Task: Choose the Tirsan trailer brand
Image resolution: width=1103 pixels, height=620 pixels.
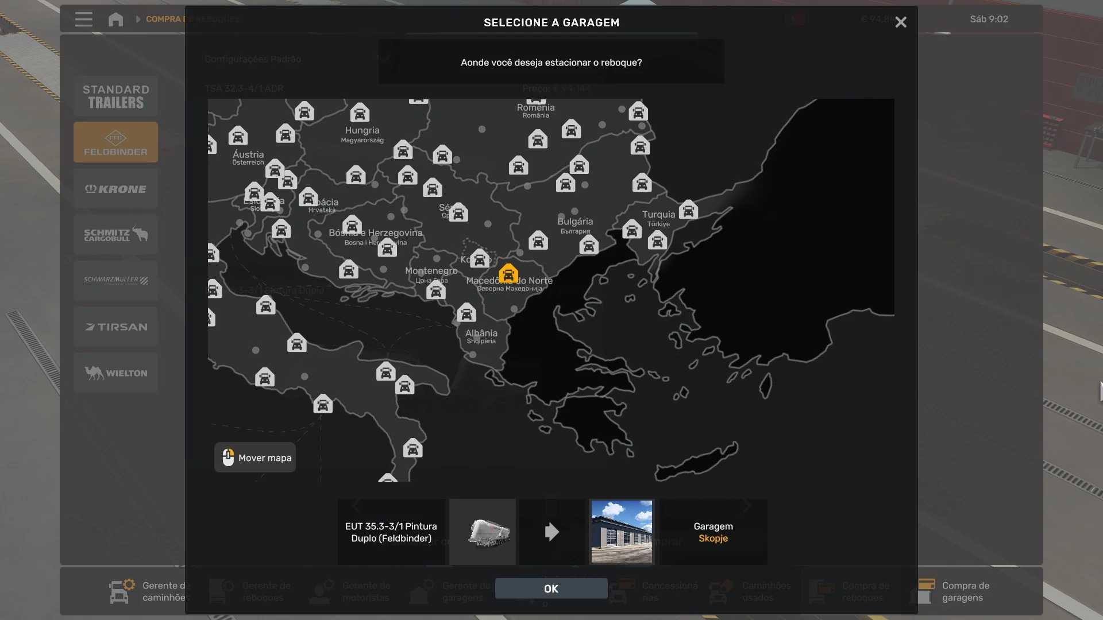Action: tap(115, 327)
